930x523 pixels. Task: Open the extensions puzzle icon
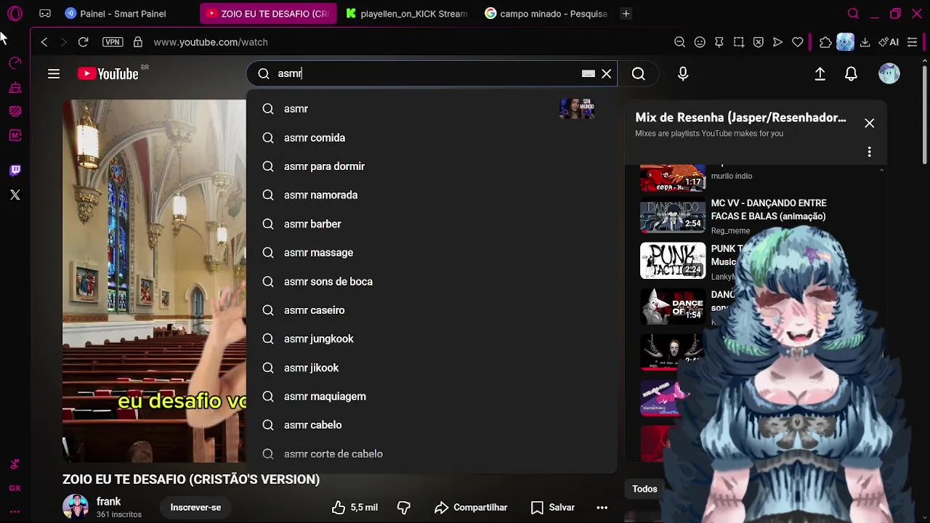(x=825, y=42)
